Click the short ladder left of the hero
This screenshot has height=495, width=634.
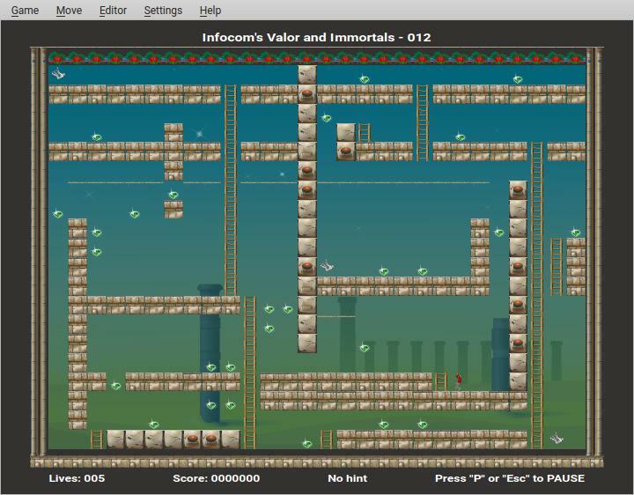(441, 380)
